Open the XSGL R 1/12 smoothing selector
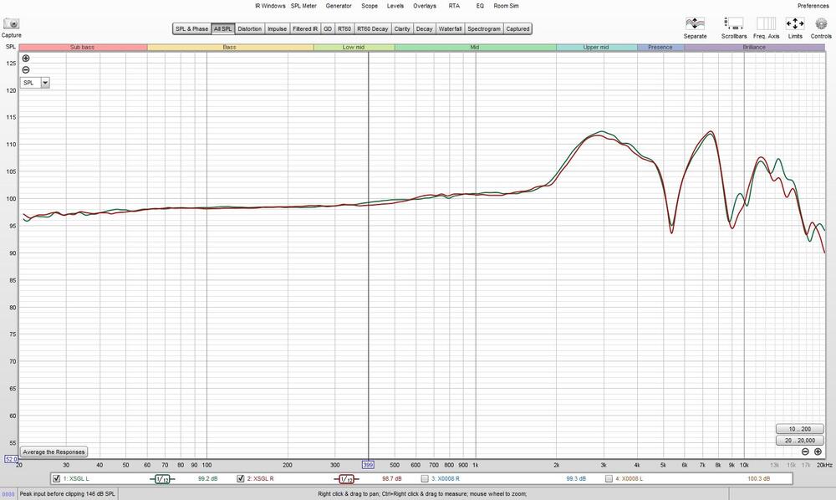836x500 pixels. tap(346, 479)
